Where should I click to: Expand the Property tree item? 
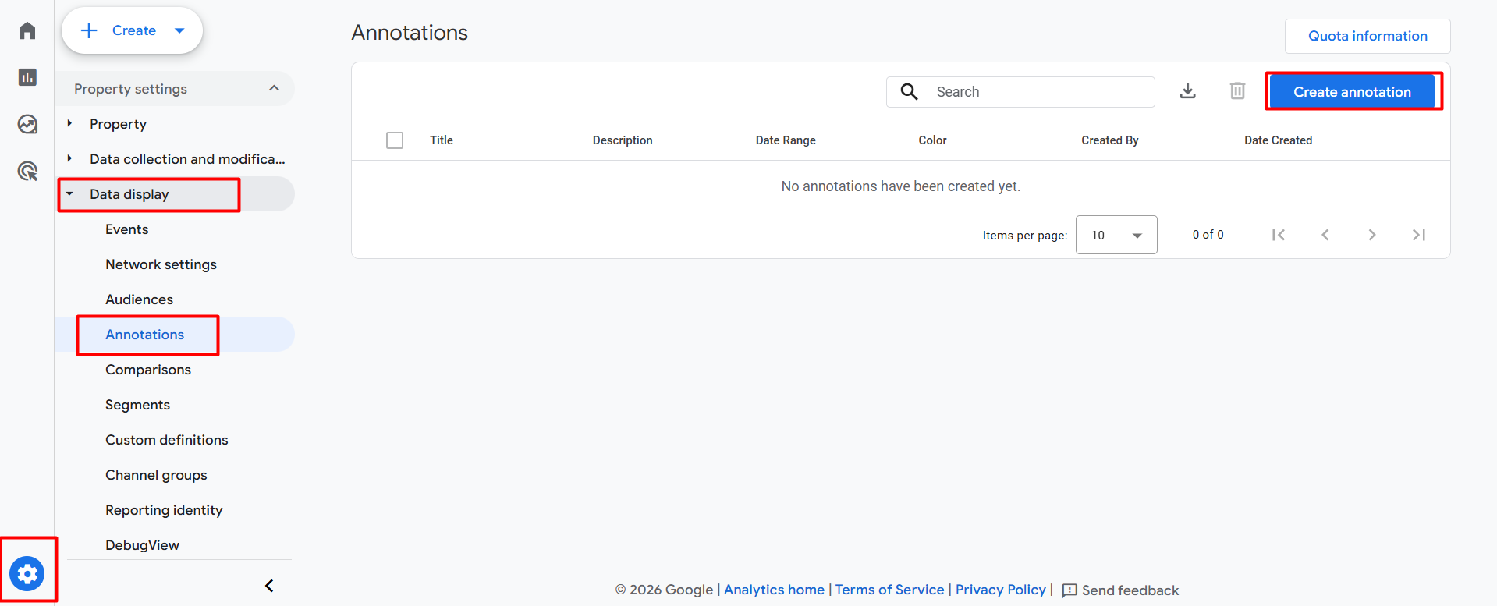(69, 123)
